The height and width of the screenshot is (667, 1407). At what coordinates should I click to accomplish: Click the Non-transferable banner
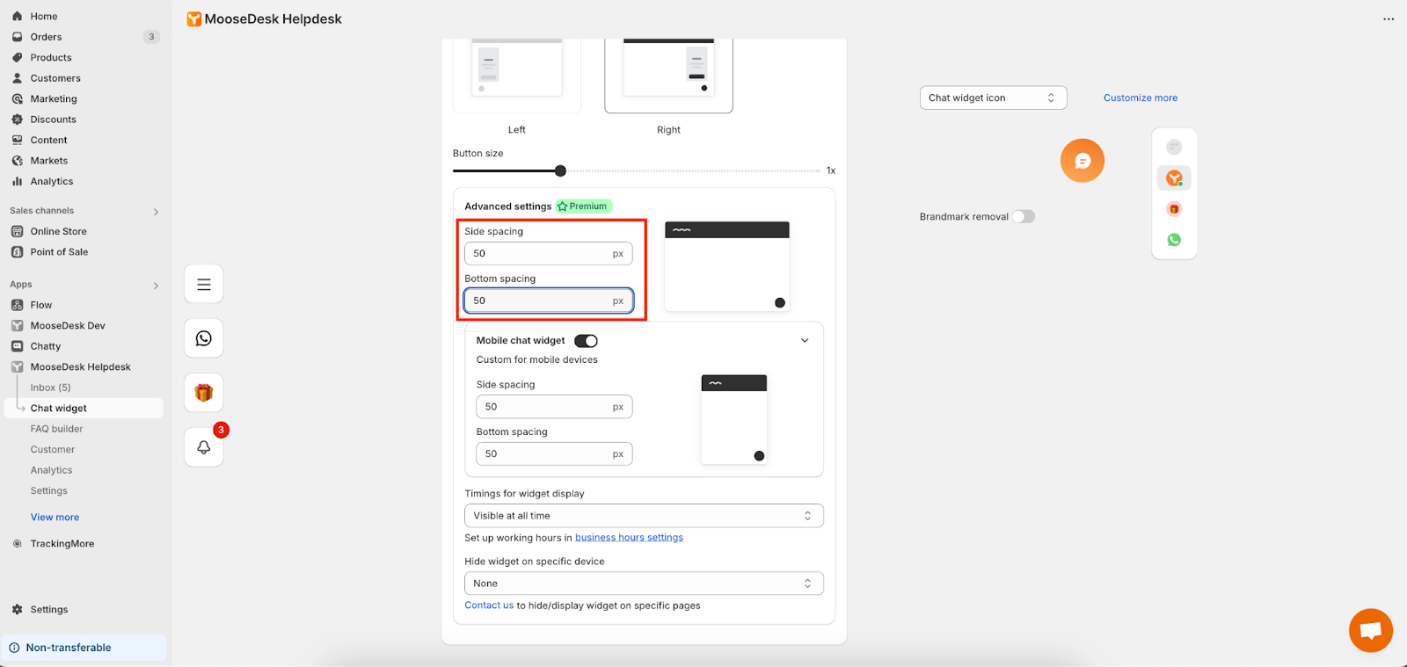click(84, 648)
